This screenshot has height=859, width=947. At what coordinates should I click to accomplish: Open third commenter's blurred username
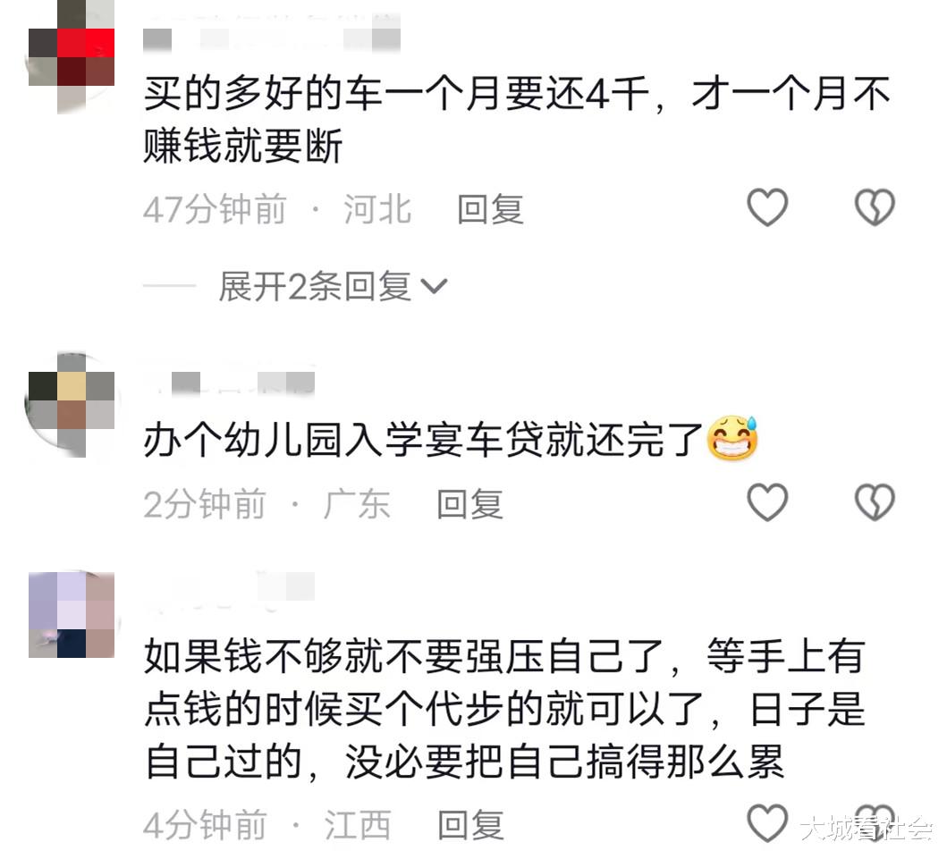coord(230,588)
